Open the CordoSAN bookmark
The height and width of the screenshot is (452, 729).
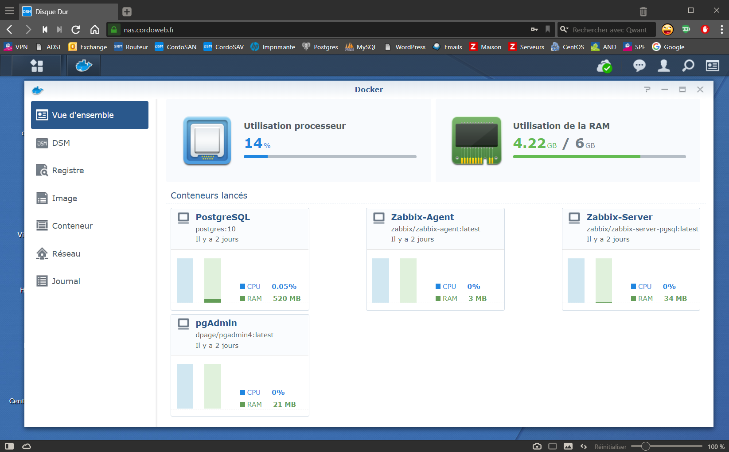click(175, 47)
